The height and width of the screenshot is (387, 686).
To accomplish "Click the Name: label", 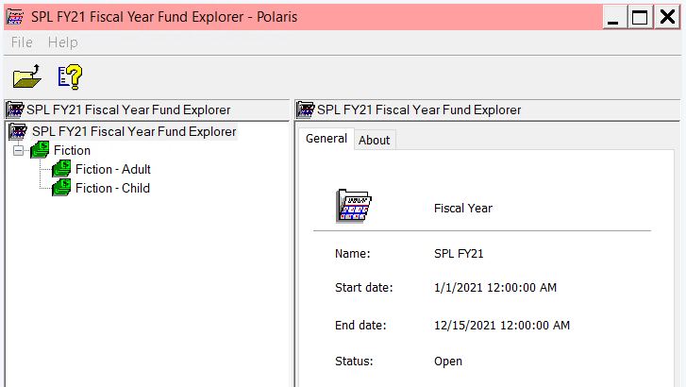I will point(353,254).
